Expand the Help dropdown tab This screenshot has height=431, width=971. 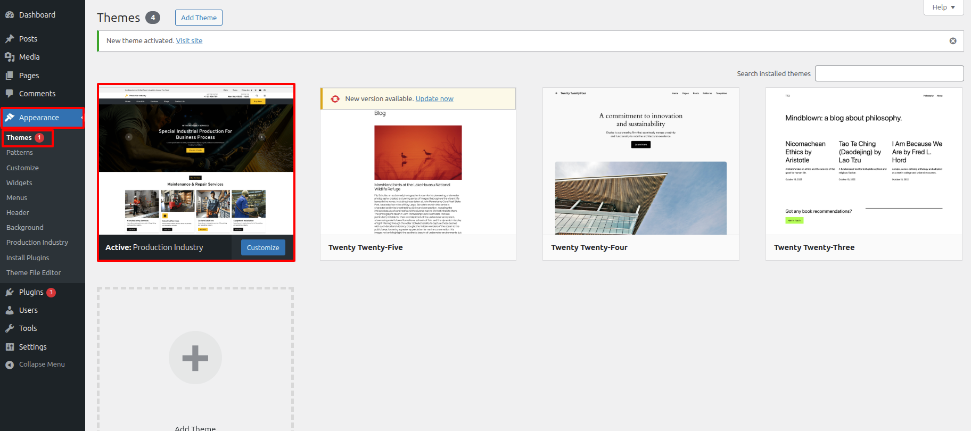[x=943, y=7]
